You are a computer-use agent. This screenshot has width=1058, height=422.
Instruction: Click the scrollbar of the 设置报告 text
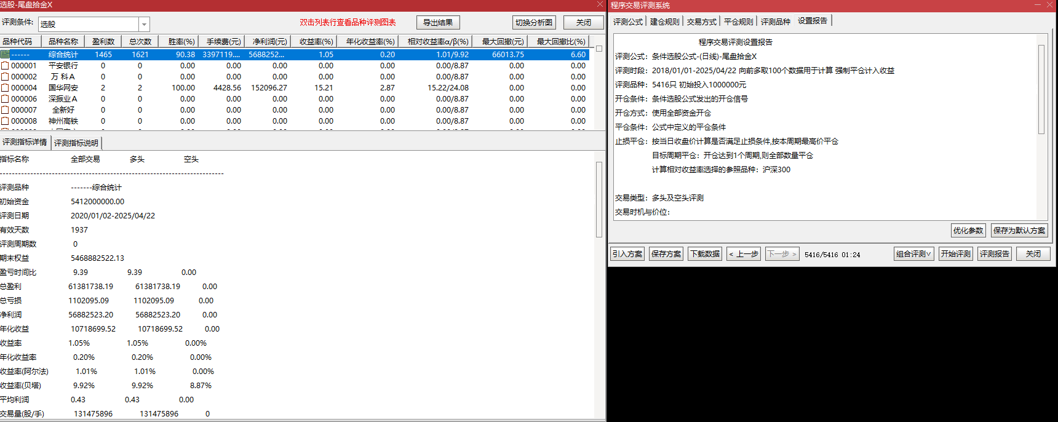(x=1041, y=89)
